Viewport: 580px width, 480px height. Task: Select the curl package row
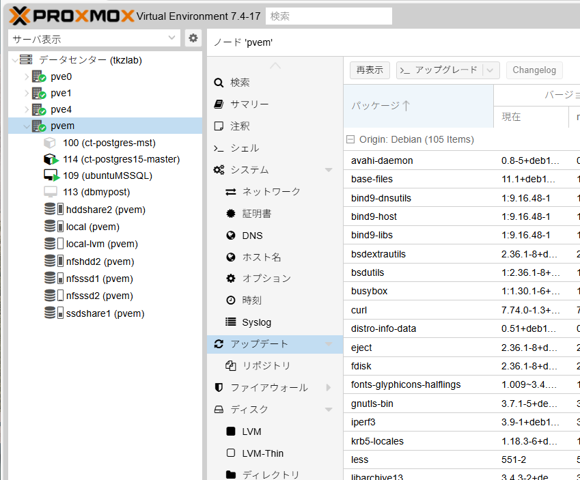point(462,310)
